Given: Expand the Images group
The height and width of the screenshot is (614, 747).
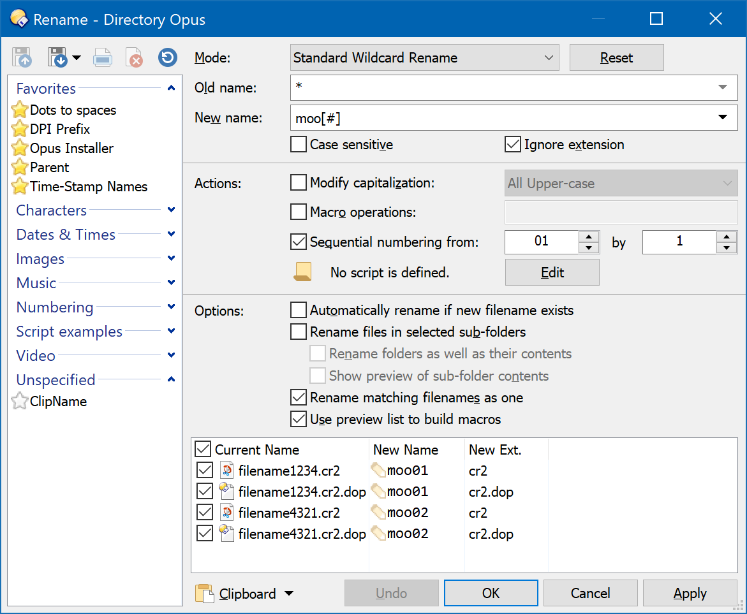Looking at the screenshot, I should click(172, 258).
